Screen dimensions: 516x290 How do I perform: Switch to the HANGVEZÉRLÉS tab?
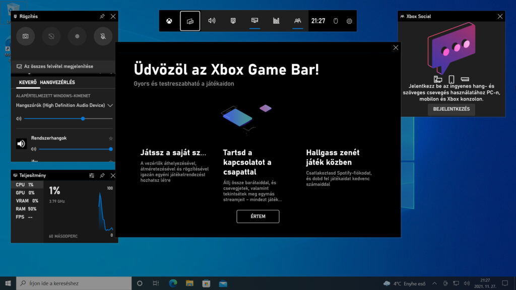[57, 82]
